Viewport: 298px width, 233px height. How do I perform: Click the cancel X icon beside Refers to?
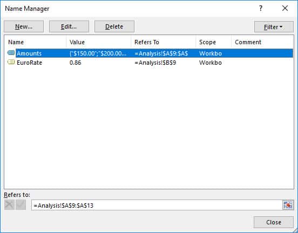point(9,205)
